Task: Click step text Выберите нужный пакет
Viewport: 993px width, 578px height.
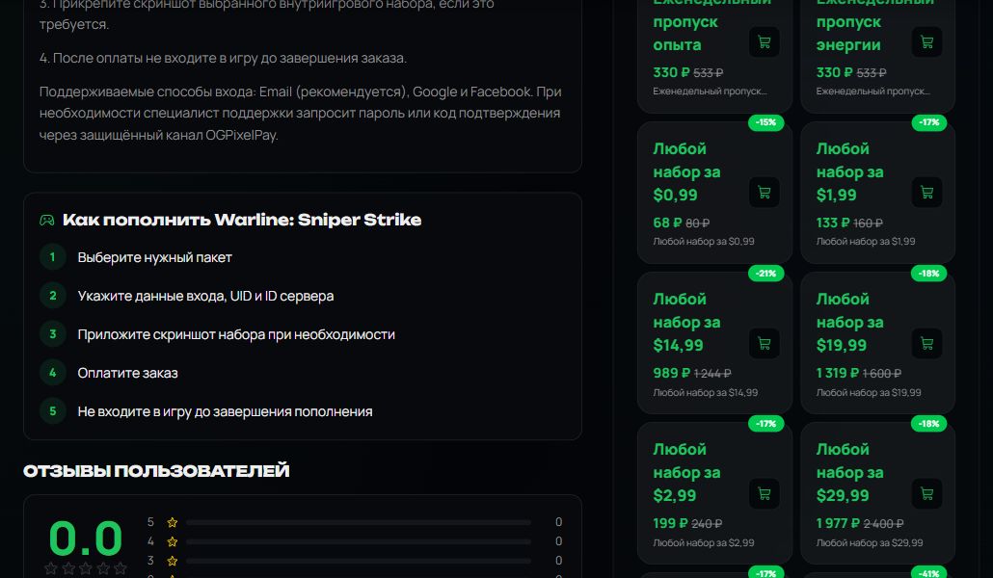Action: pos(154,257)
